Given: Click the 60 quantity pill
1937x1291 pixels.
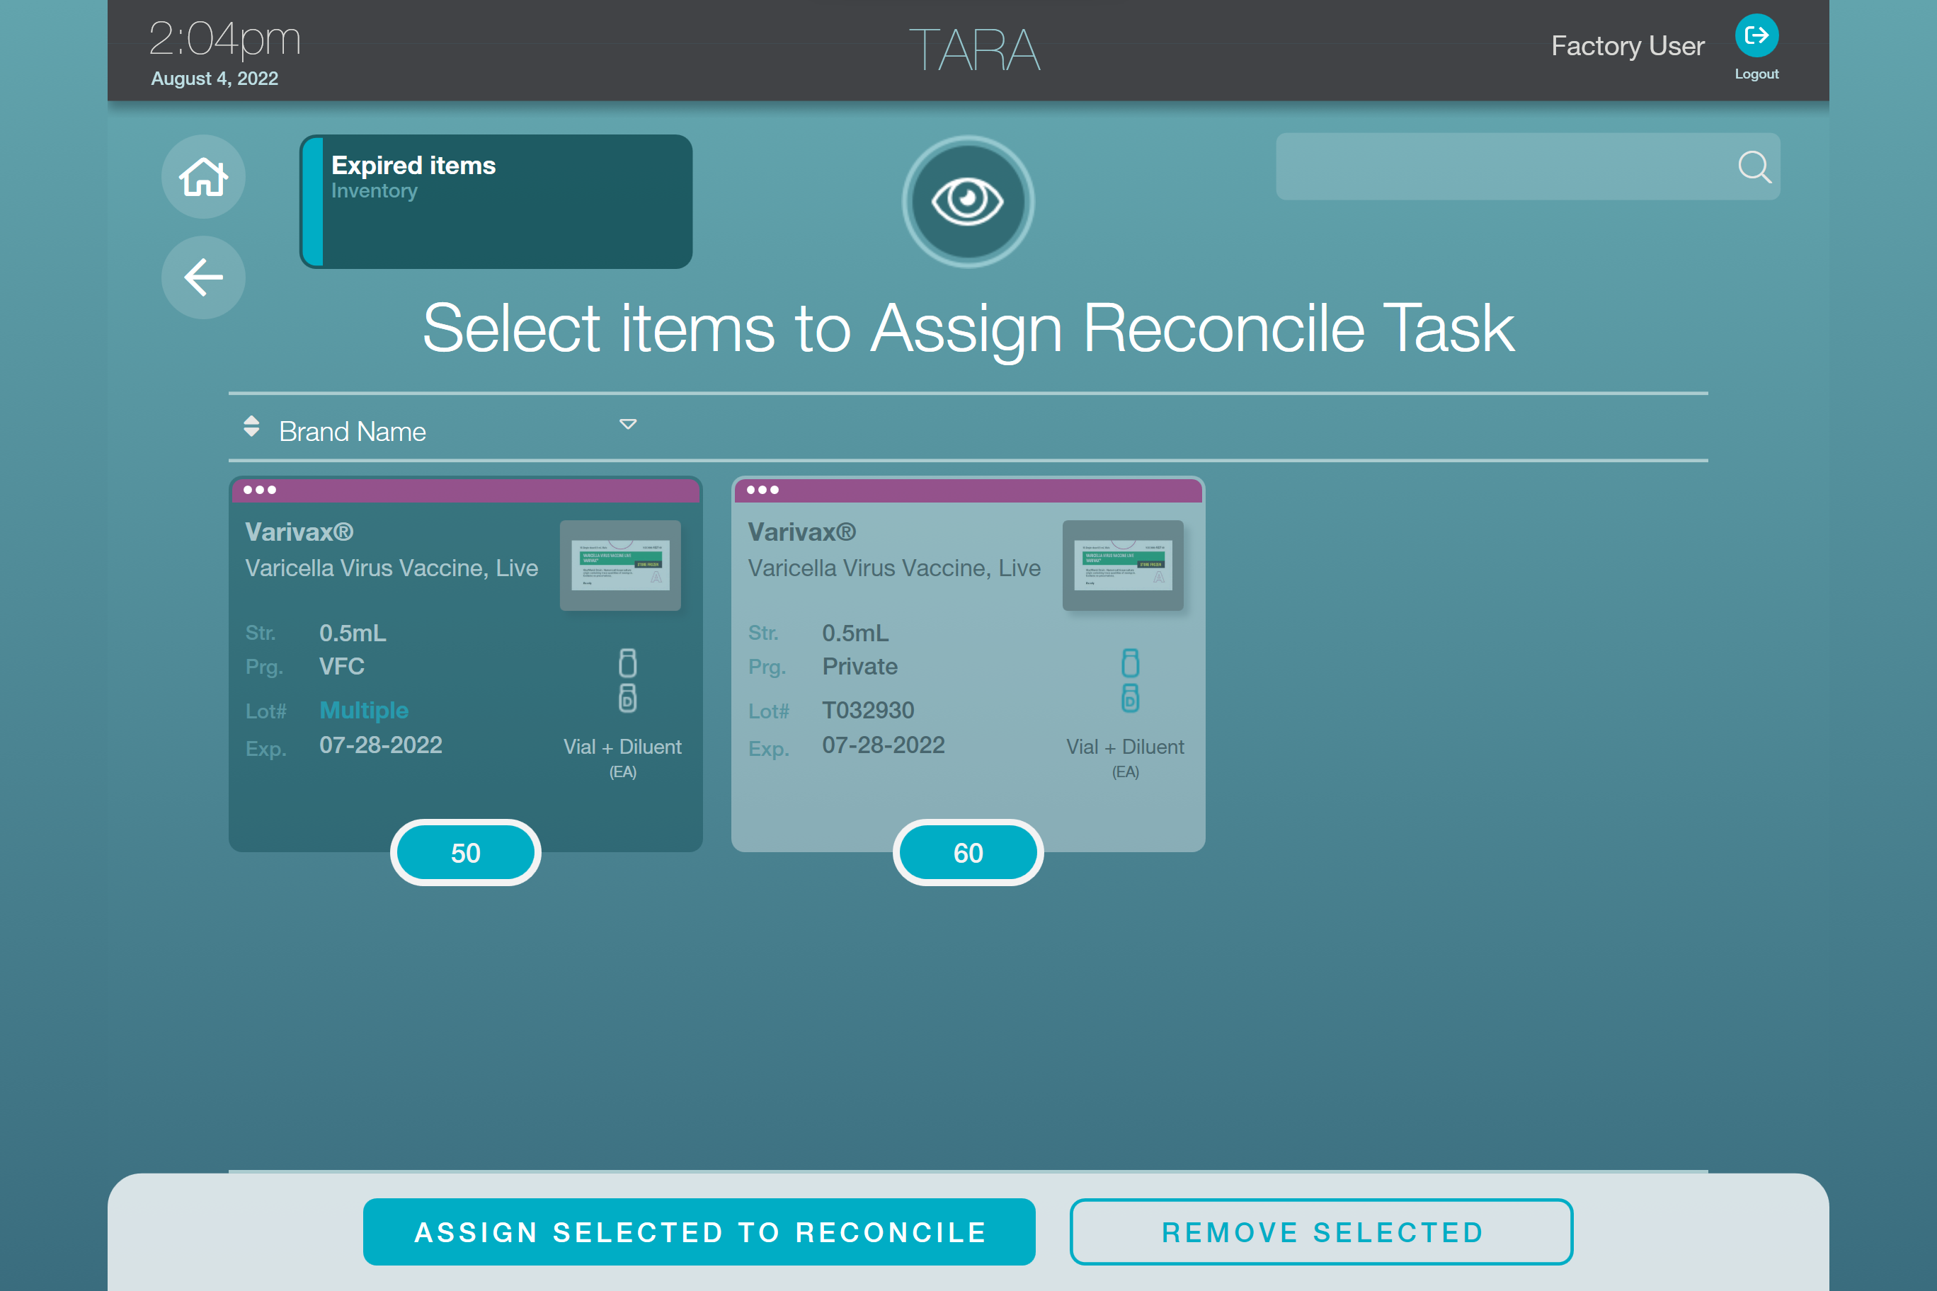Looking at the screenshot, I should coord(968,853).
